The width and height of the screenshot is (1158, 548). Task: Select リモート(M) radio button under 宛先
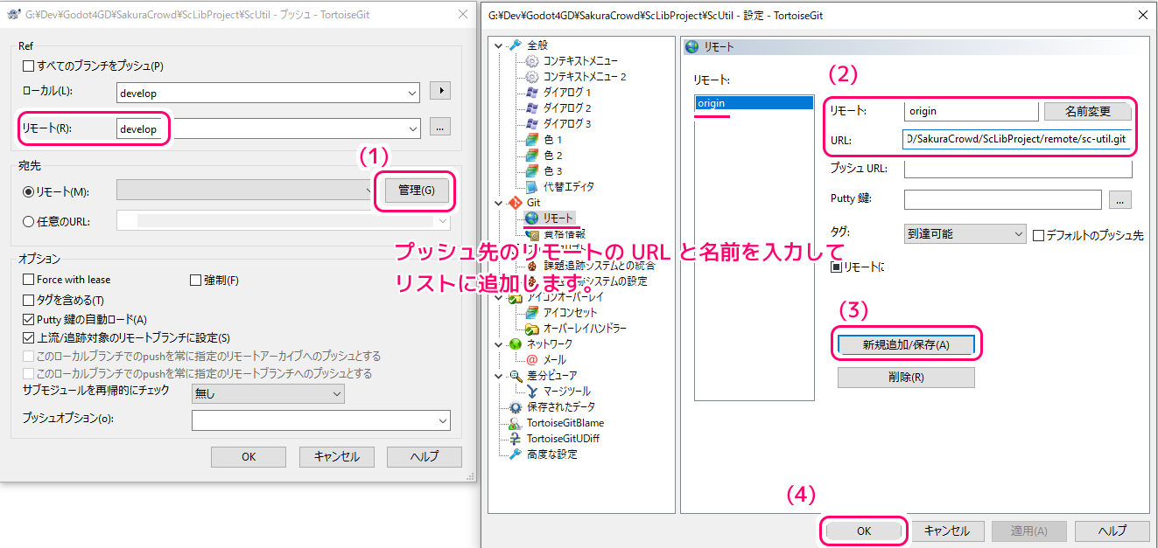(x=29, y=191)
